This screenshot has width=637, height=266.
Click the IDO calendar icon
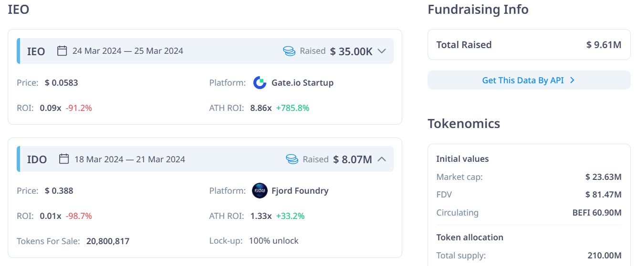tap(64, 159)
